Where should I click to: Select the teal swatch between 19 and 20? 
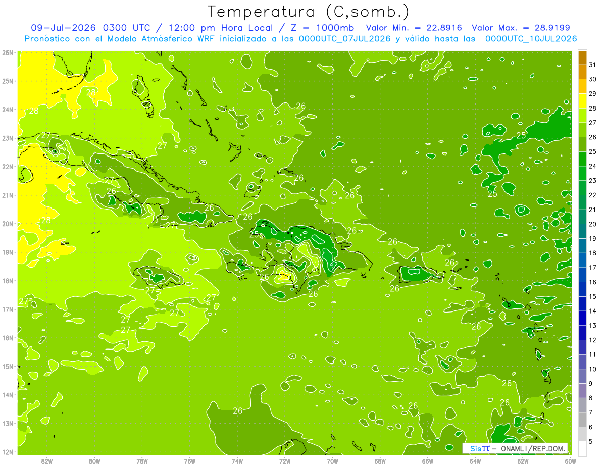pyautogui.click(x=582, y=232)
